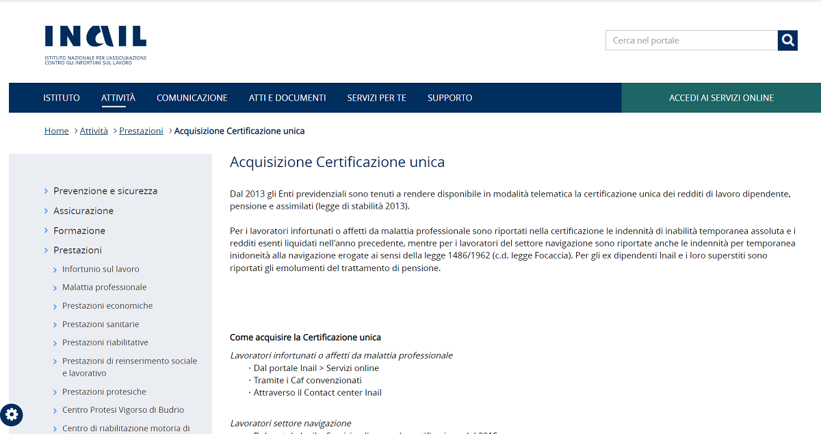
Task: Open the accessibility gear icon
Action: (12, 415)
